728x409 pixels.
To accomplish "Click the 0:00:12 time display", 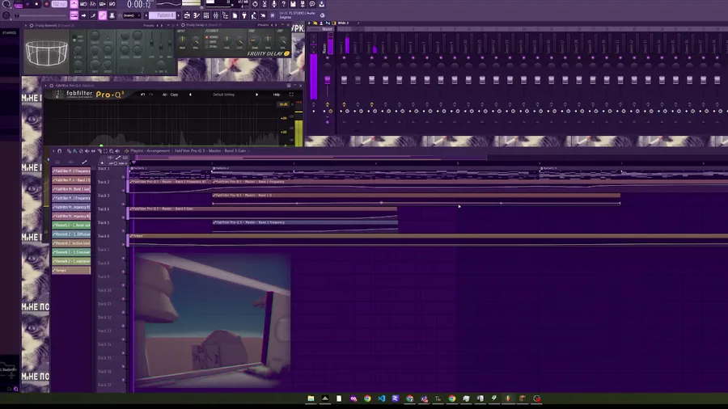I will click(x=139, y=4).
